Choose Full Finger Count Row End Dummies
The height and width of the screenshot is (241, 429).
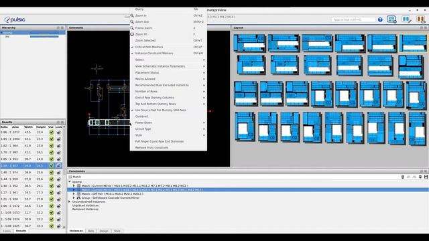168,141
